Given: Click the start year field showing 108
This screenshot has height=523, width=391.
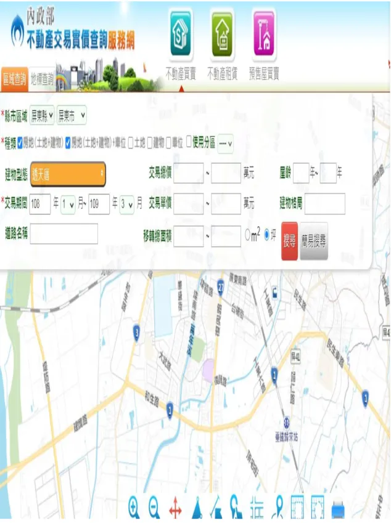Looking at the screenshot, I should tap(40, 204).
